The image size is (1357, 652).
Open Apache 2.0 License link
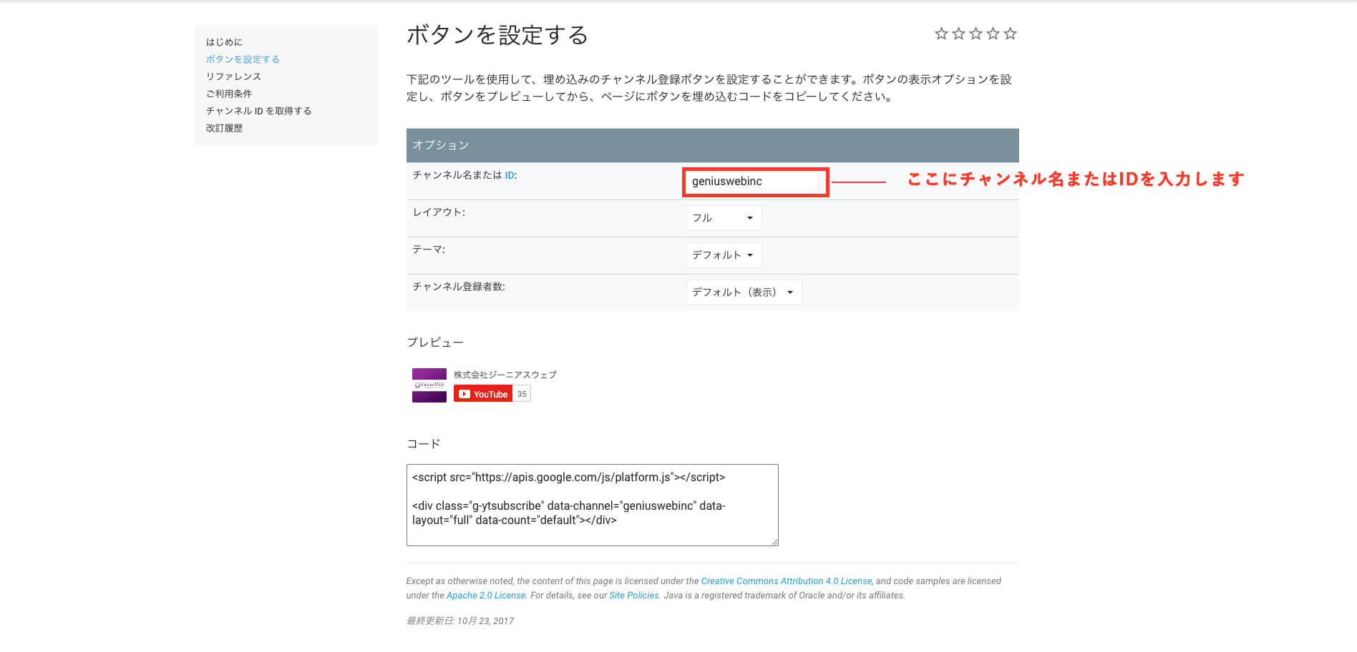pos(486,596)
